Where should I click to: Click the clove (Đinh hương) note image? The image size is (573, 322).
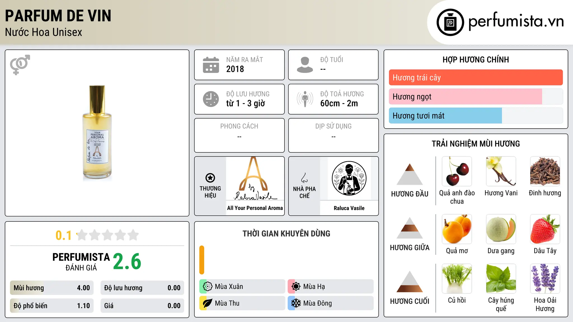pyautogui.click(x=545, y=171)
